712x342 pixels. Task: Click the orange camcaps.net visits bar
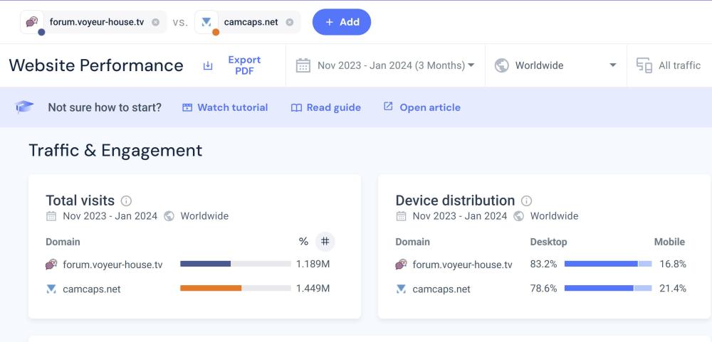tap(211, 289)
